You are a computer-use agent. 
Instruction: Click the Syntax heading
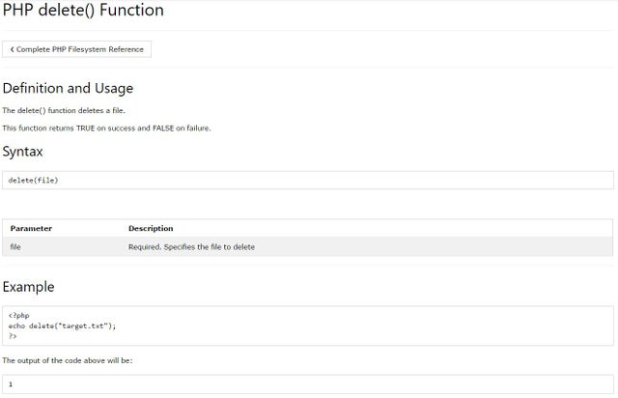22,152
